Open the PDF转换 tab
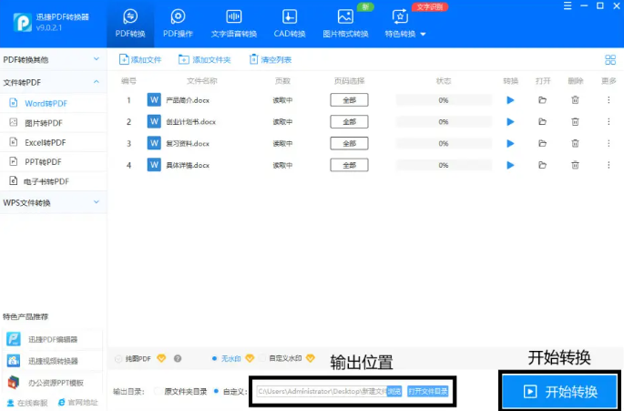The width and height of the screenshot is (624, 411). click(x=130, y=24)
